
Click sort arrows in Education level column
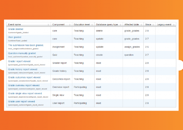pyautogui.click(x=92, y=24)
